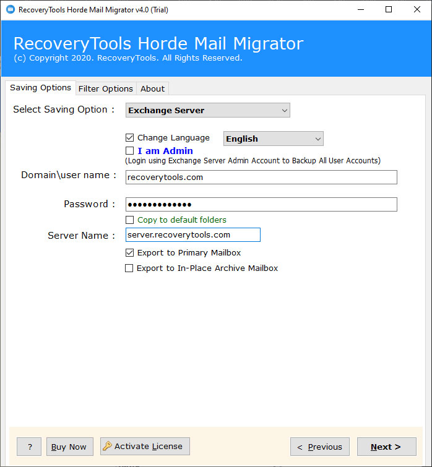
Task: Click the Copyright 2020 RecoveryTools text
Action: click(128, 58)
